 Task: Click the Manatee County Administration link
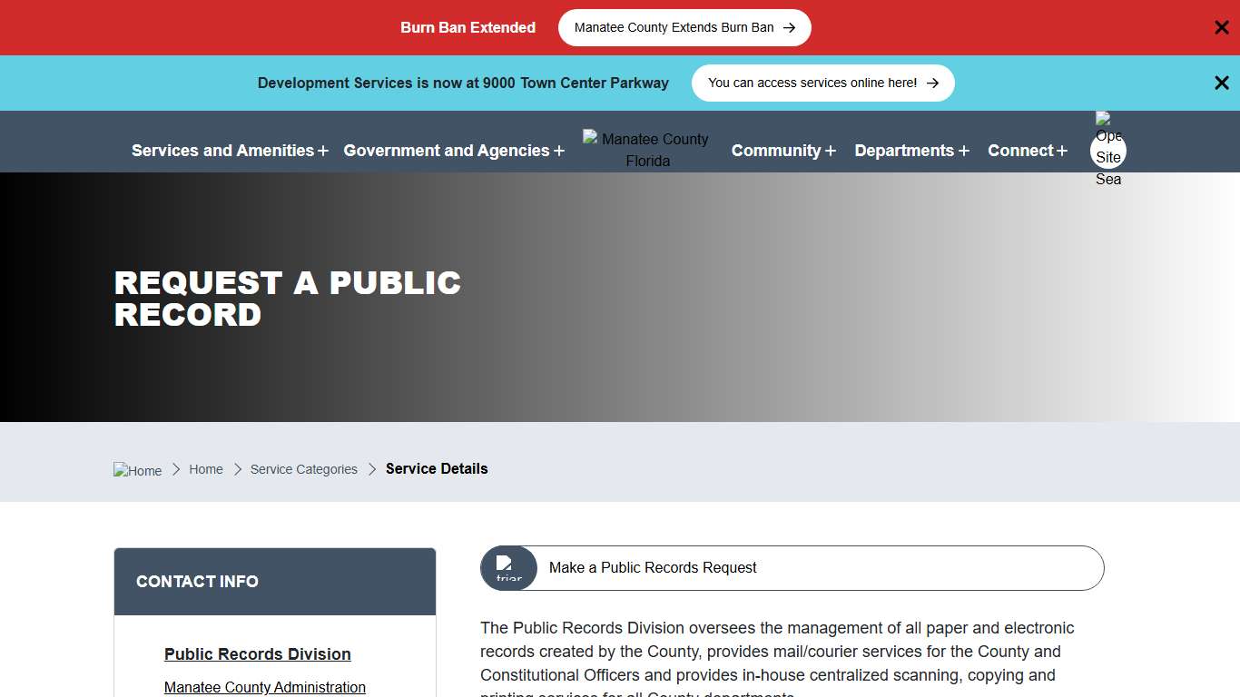tap(264, 687)
